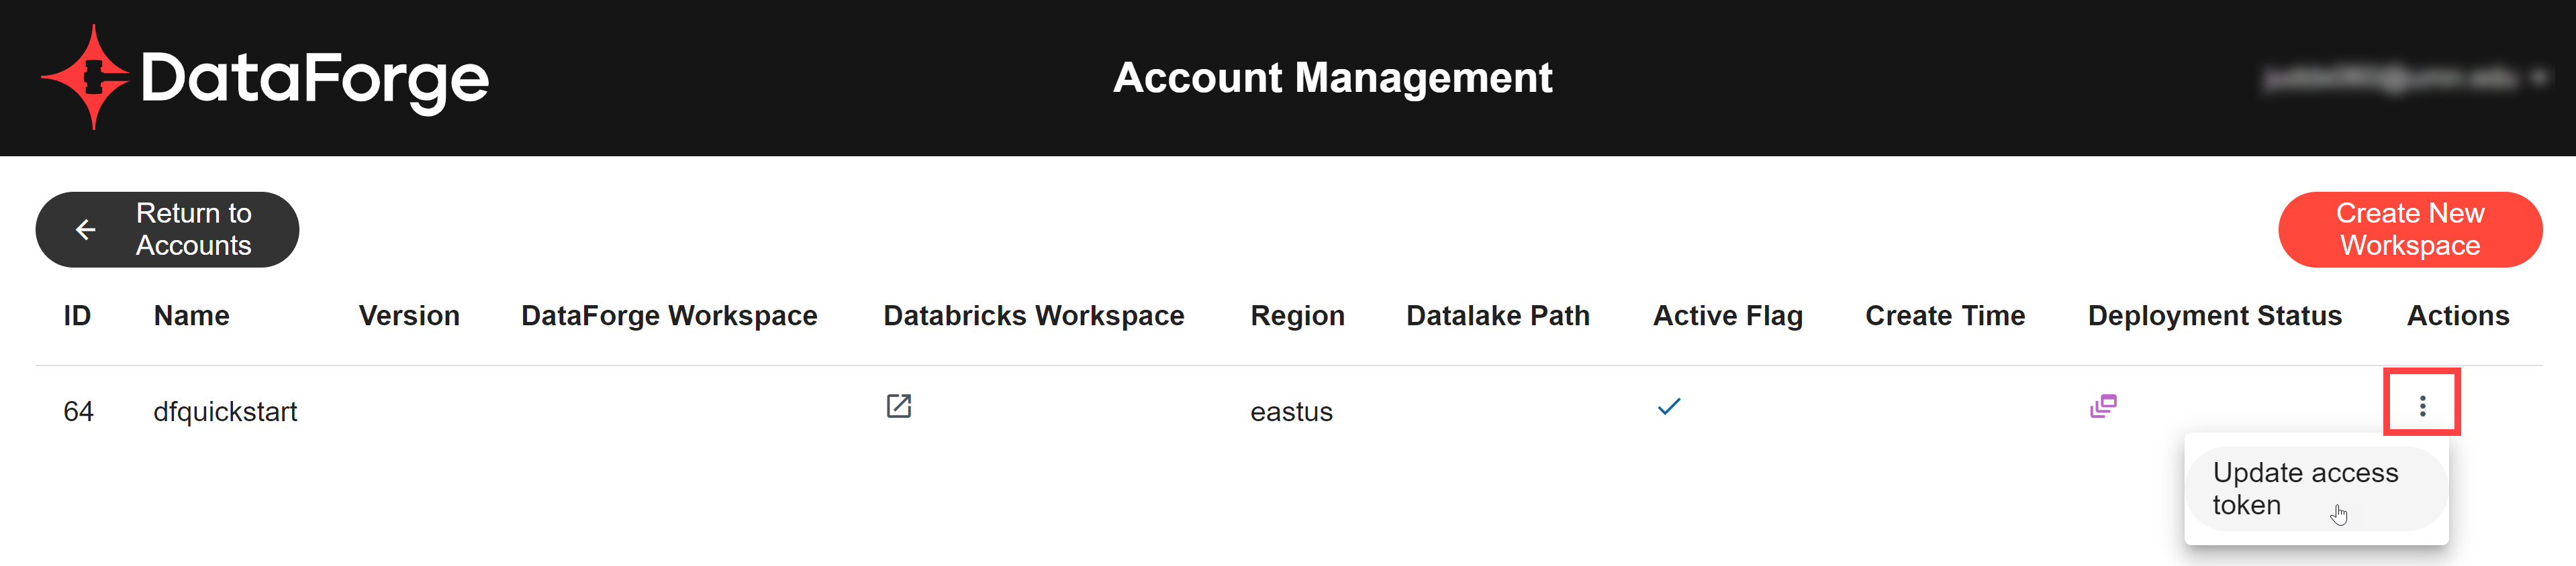This screenshot has width=2576, height=566.
Task: Open the three-dot actions menu for dfquickstart
Action: click(x=2422, y=405)
